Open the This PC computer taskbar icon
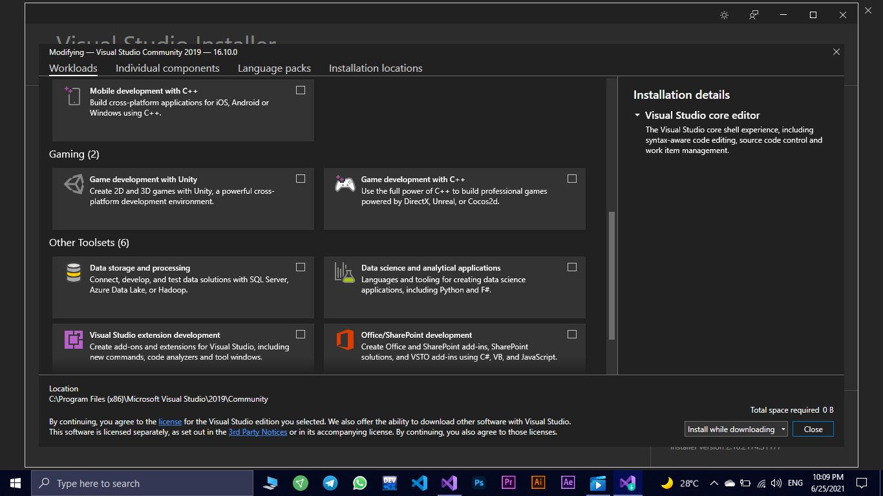Viewport: 883px width, 496px height. click(x=271, y=483)
